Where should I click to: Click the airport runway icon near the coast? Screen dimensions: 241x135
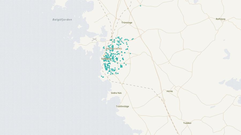point(94,39)
